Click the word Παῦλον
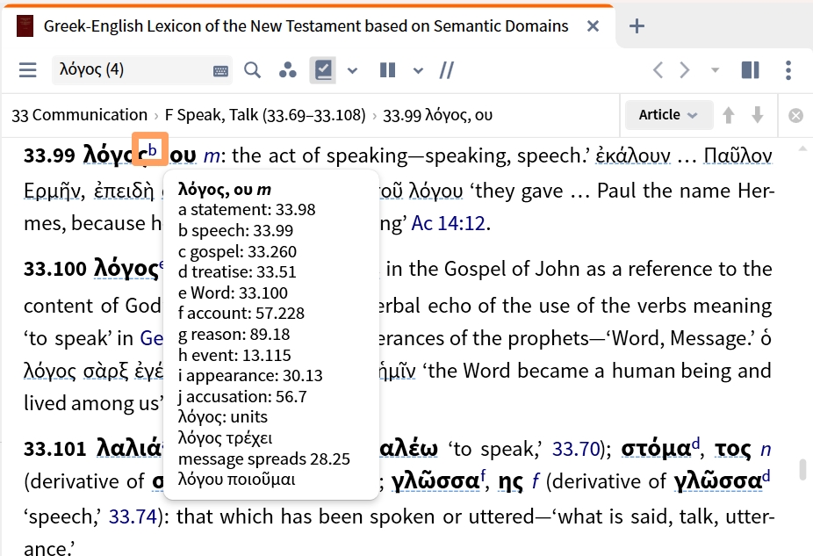Screen dimensions: 813x556 737,155
